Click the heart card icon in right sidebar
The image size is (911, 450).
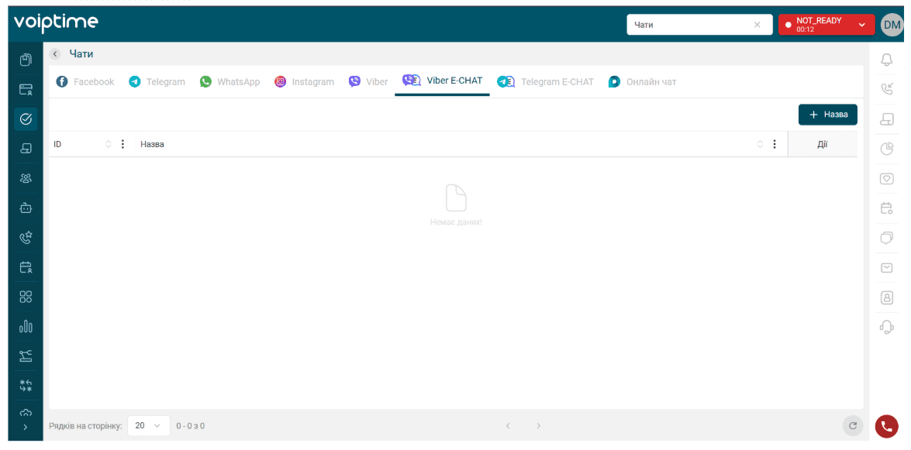click(887, 179)
